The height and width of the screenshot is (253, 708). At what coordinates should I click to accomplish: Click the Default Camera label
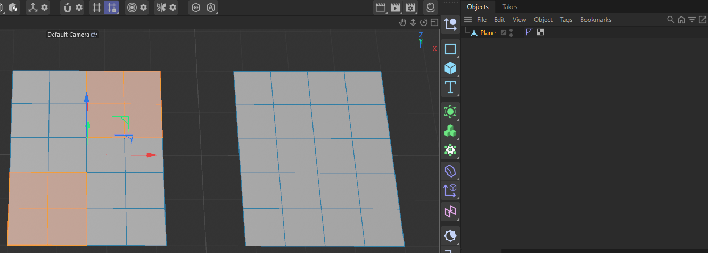(68, 35)
